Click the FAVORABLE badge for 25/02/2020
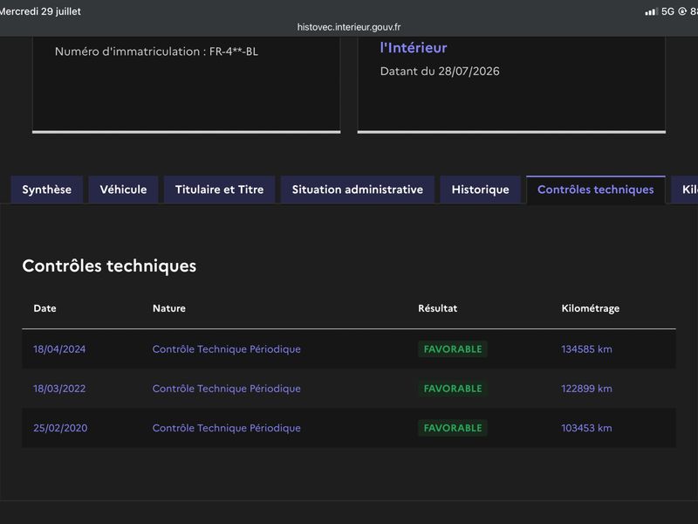 (x=453, y=428)
